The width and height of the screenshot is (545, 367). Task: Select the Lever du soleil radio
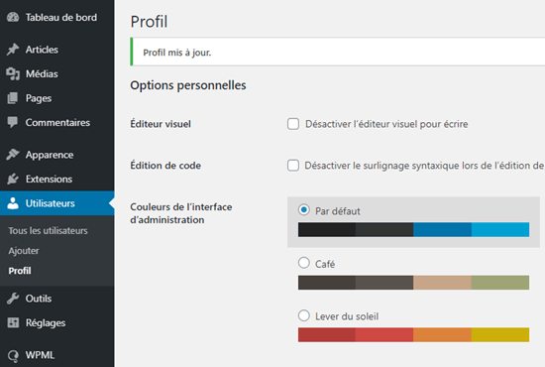[x=304, y=315]
